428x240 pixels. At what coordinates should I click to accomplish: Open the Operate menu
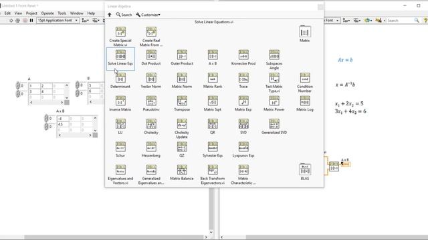click(47, 13)
